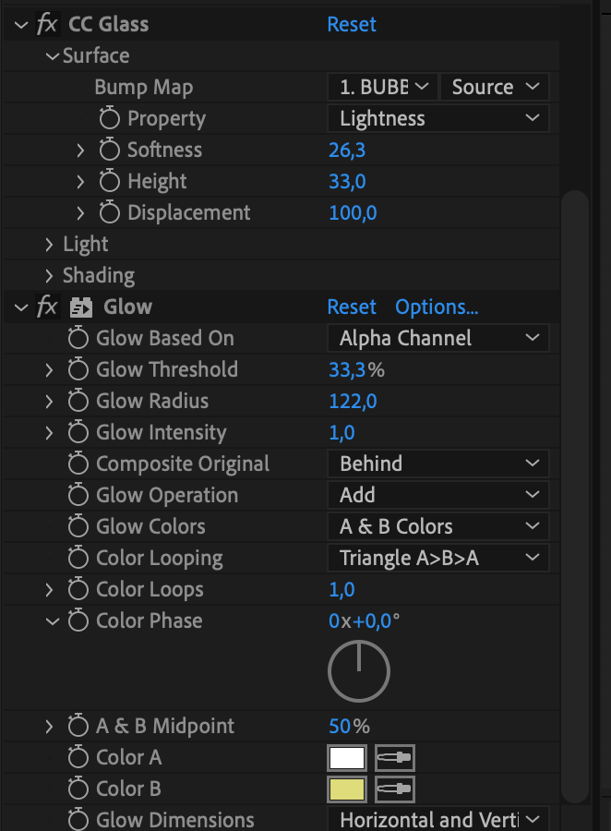Click the Glow Intensity stopwatch

79,433
